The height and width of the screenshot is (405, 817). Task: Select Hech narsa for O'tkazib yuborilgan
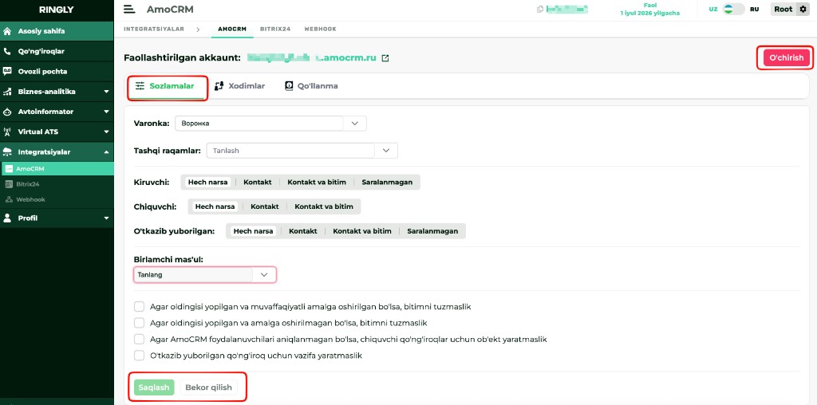253,231
